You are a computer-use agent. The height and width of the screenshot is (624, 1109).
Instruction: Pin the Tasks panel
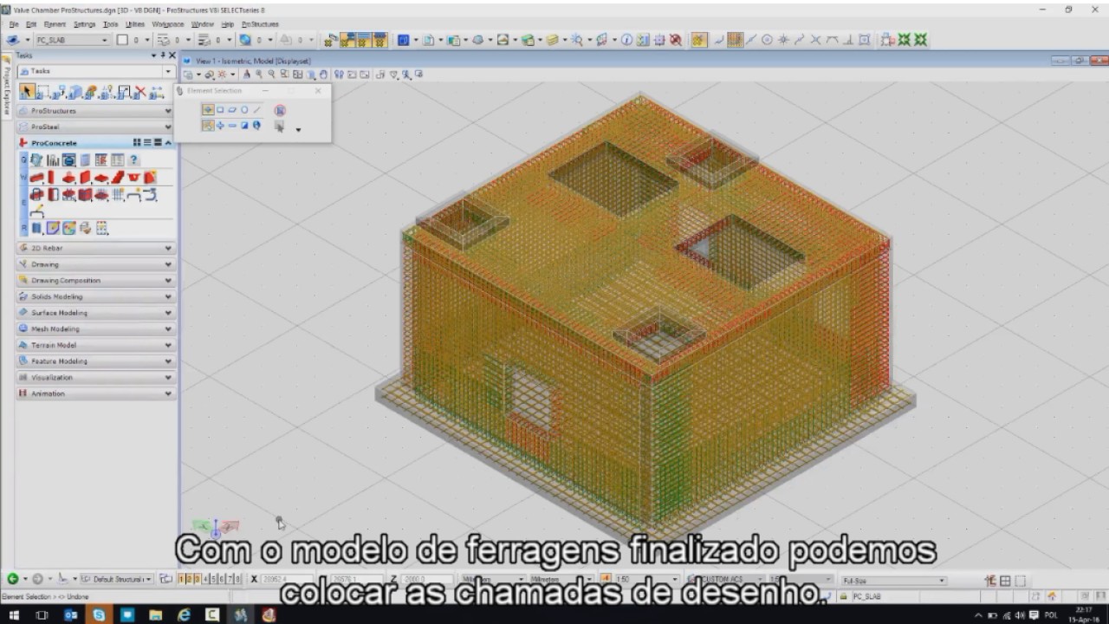pyautogui.click(x=163, y=55)
